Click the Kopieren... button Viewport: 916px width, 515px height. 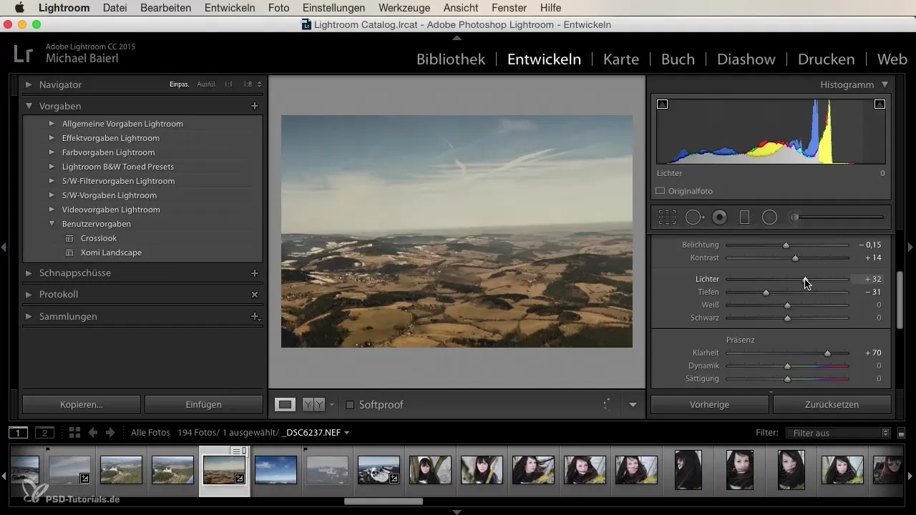[82, 405]
